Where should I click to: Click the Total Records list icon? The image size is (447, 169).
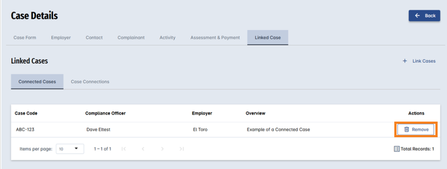coord(397,149)
